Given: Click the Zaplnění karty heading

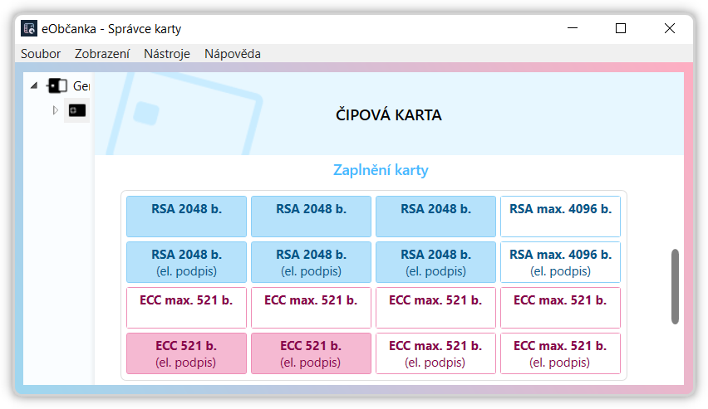Looking at the screenshot, I should point(381,171).
